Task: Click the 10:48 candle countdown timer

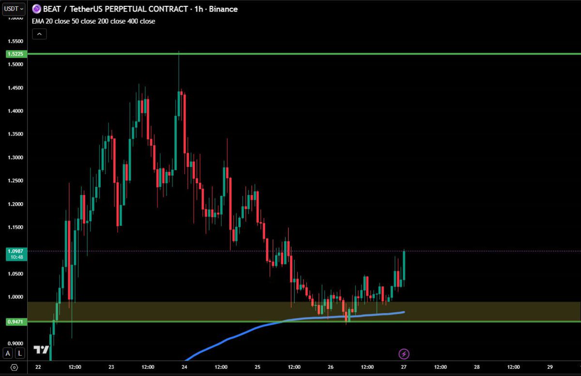Action: [16, 257]
